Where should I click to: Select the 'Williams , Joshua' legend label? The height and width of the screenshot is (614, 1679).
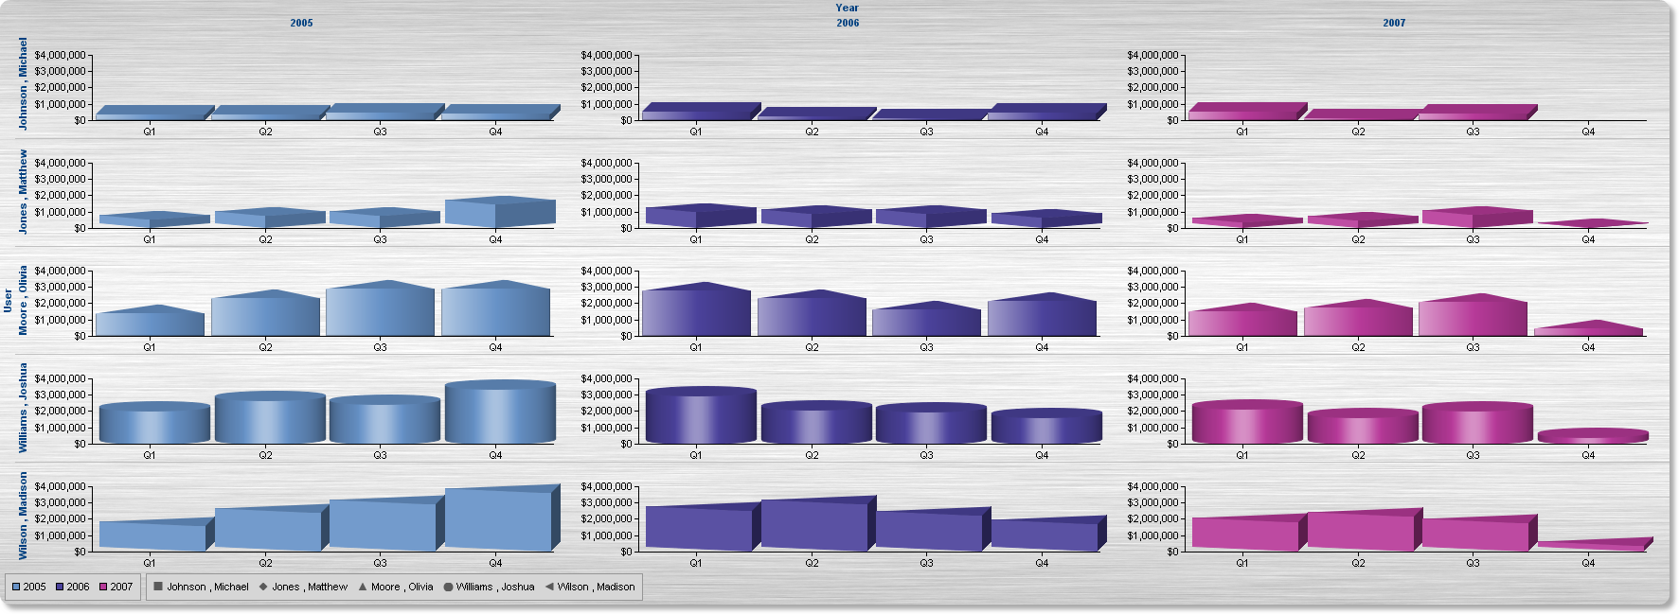[495, 587]
